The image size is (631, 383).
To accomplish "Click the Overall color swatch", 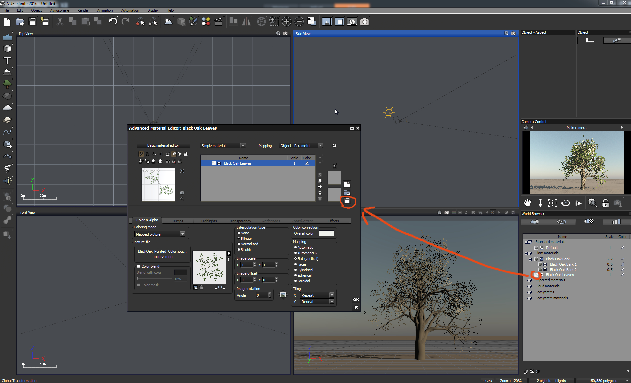I will pyautogui.click(x=327, y=233).
